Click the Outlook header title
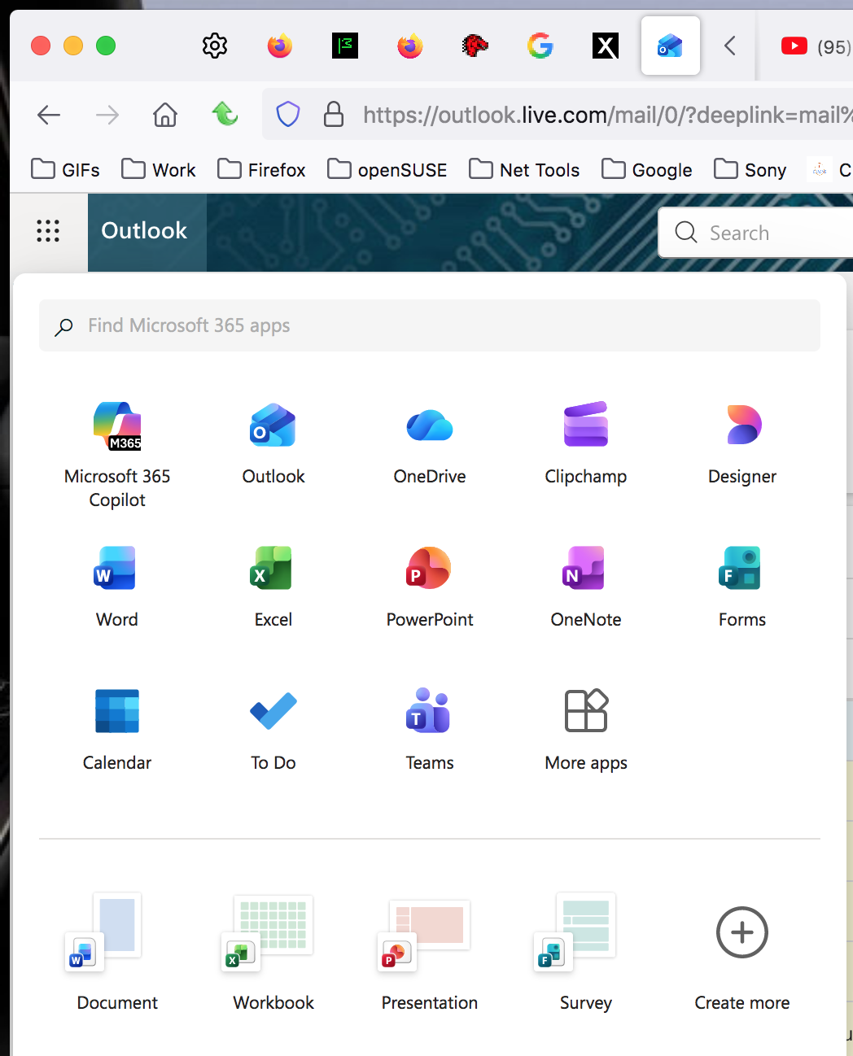Viewport: 853px width, 1056px height. tap(144, 230)
